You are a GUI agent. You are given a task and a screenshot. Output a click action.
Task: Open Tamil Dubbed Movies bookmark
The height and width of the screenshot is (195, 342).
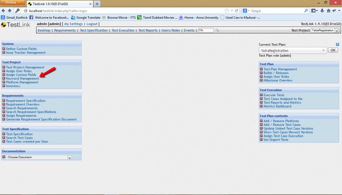tap(157, 17)
